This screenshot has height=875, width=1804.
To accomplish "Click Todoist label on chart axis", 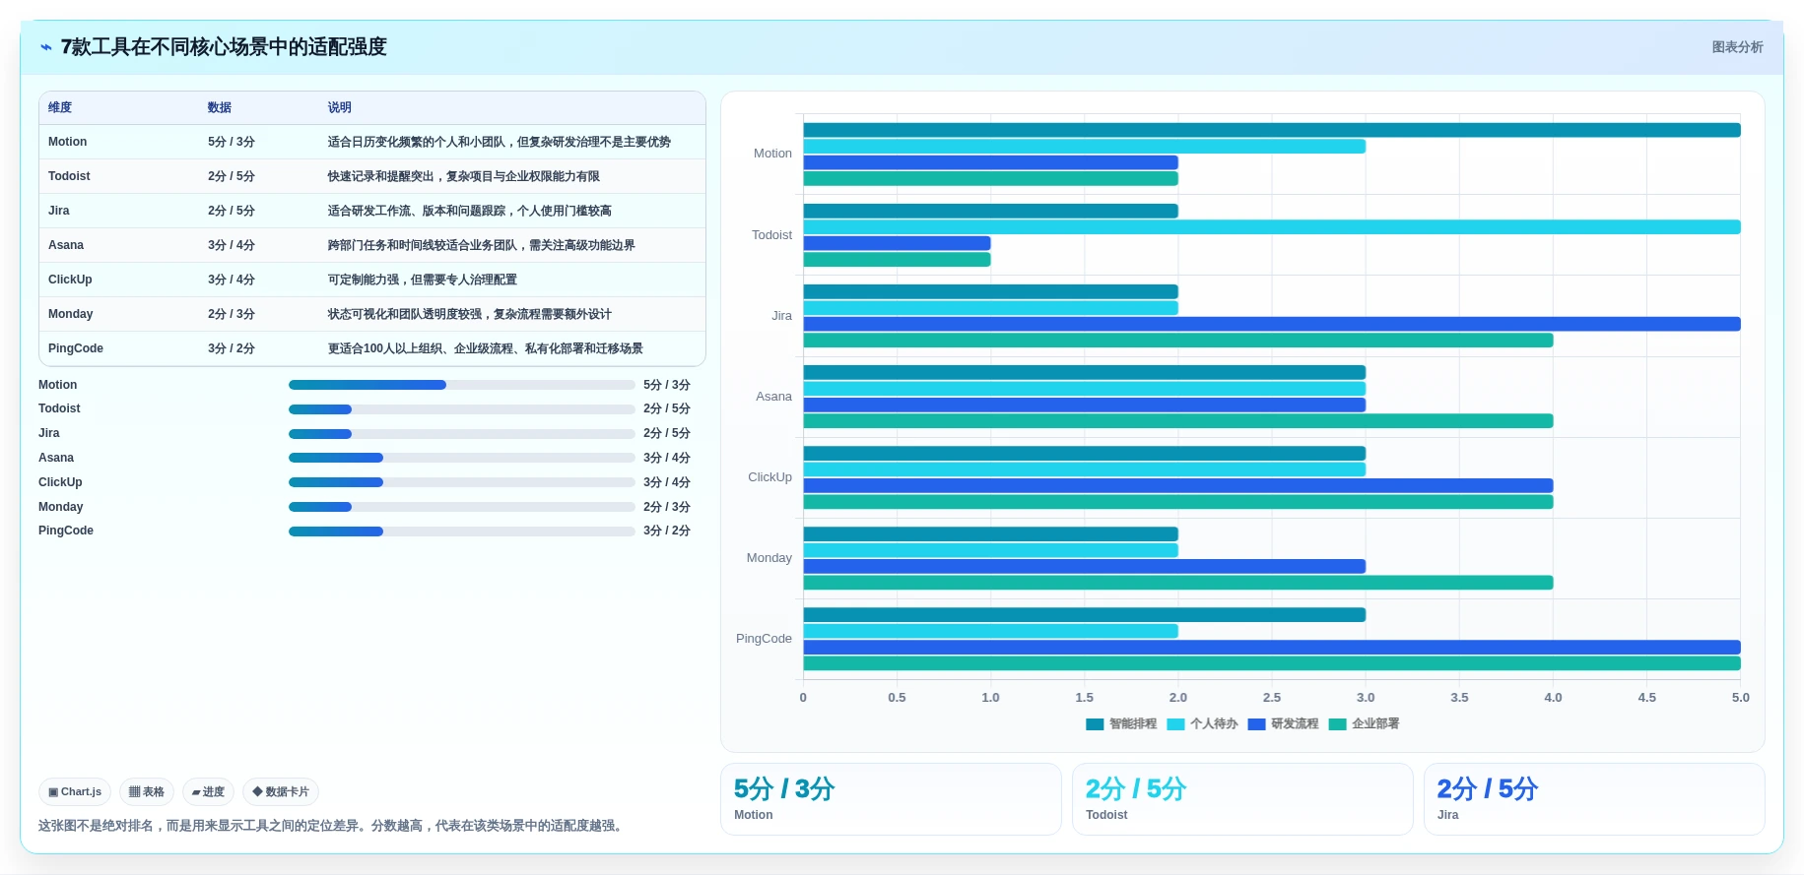I will (771, 235).
